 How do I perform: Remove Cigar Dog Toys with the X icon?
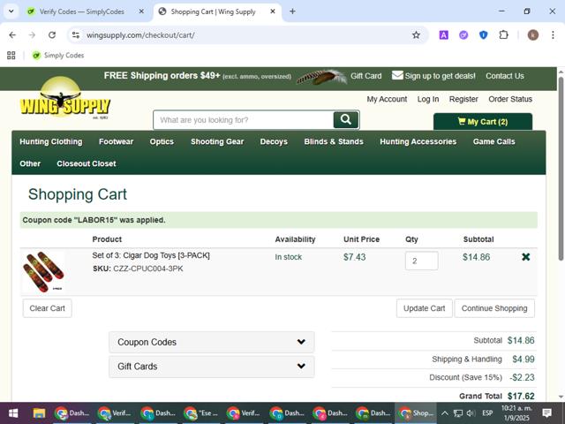[x=526, y=257]
